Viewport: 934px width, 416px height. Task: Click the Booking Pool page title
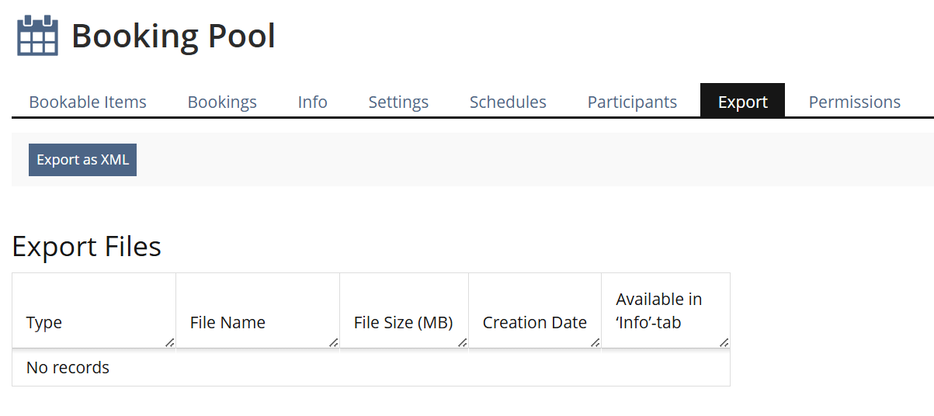pos(173,36)
